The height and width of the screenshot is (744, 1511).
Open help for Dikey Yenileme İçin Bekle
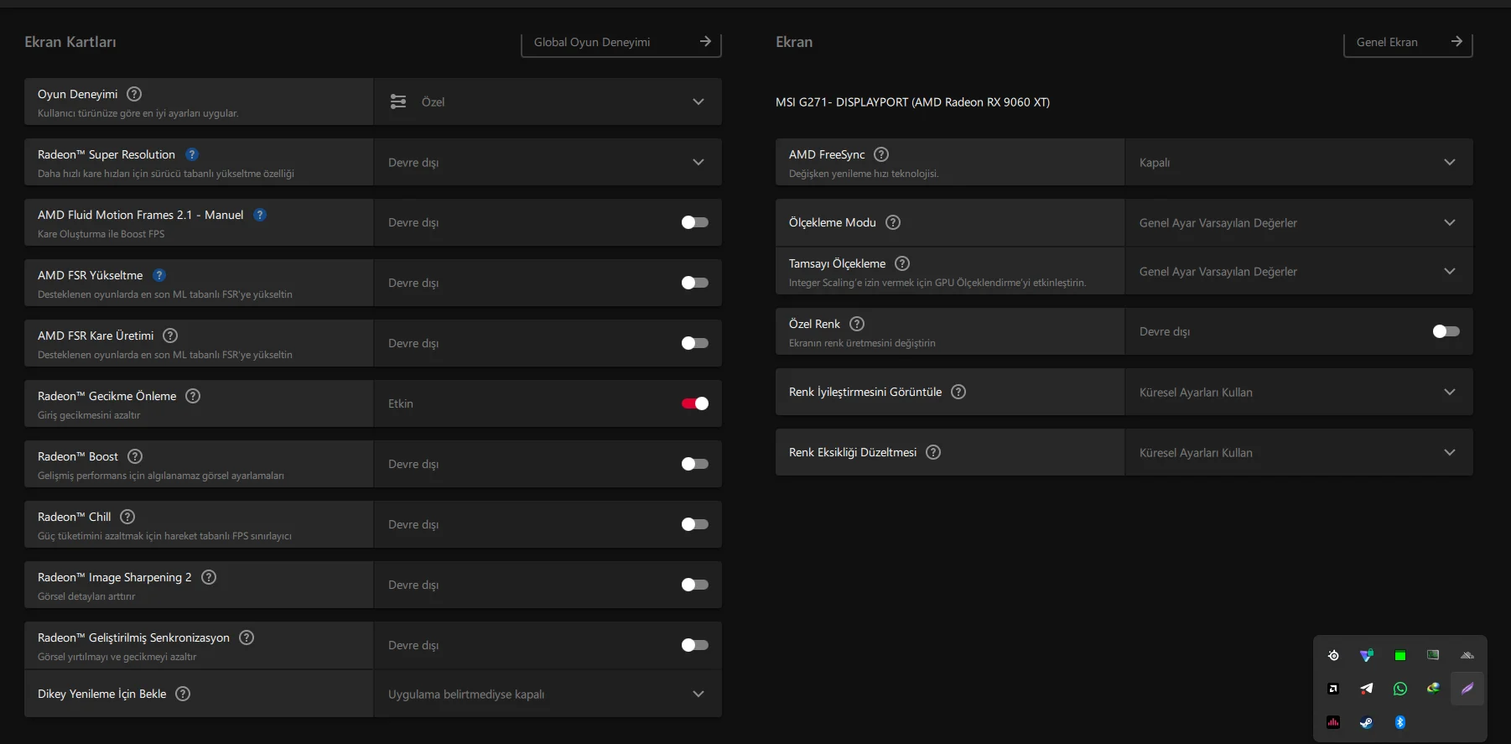183,694
